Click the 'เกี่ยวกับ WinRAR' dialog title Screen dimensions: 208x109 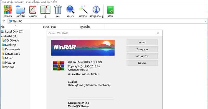click(x=58, y=33)
